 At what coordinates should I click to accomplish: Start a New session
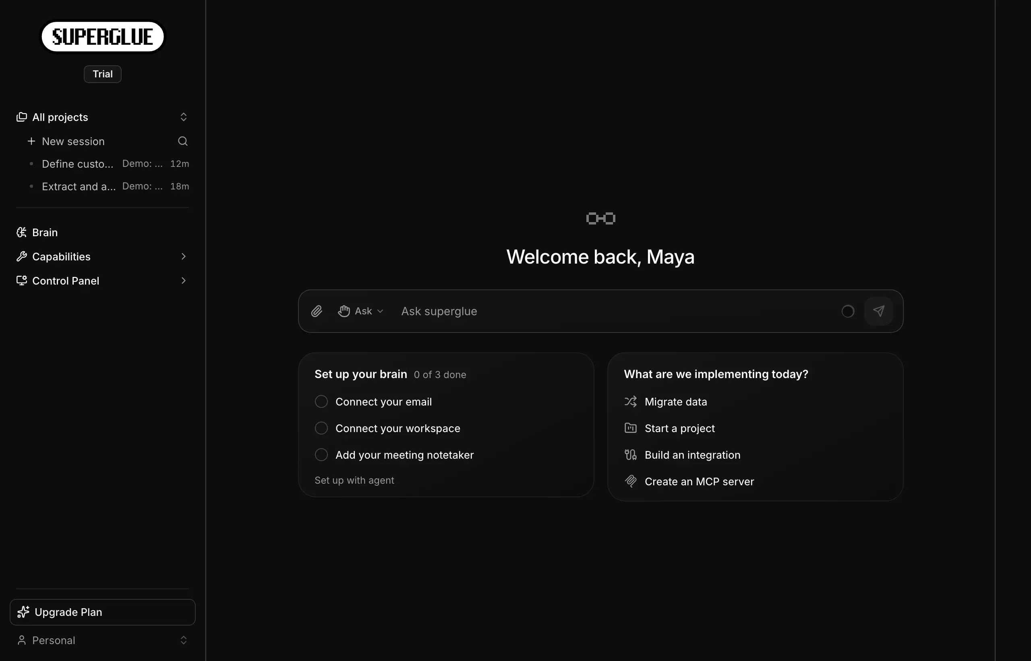point(73,141)
